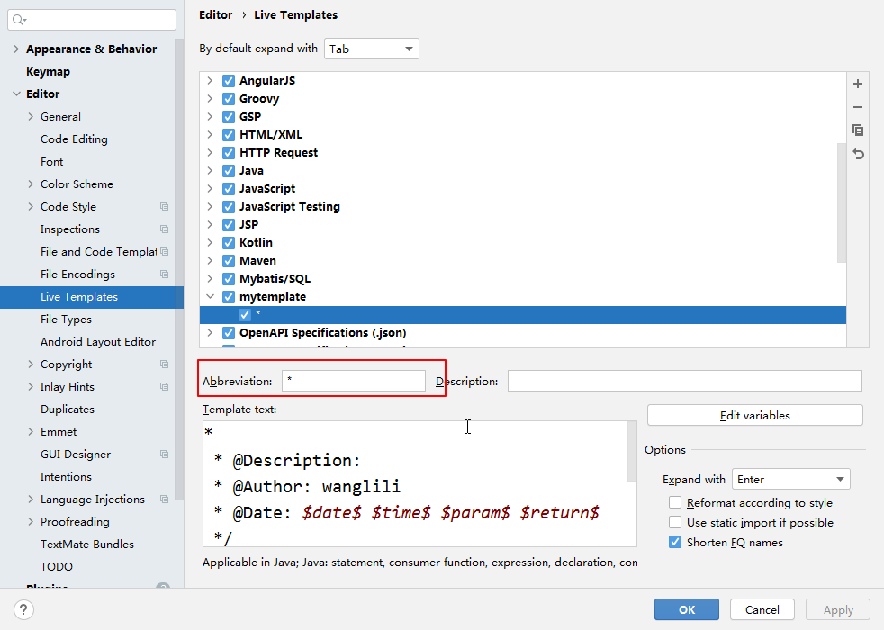Open the Help question mark button
The height and width of the screenshot is (630, 884).
pos(24,609)
